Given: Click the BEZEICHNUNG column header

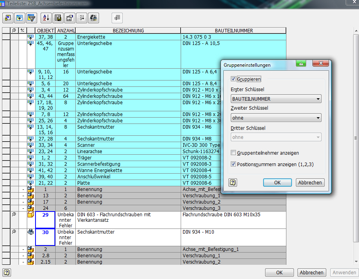Looking at the screenshot, I should pyautogui.click(x=128, y=30).
